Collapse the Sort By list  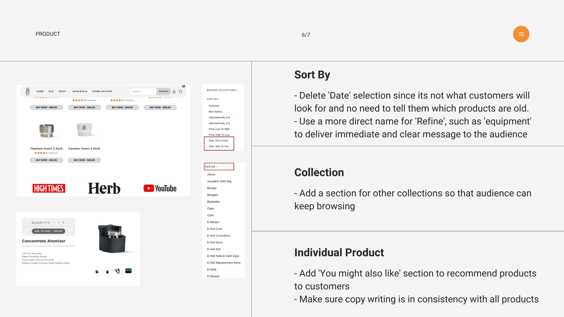click(213, 99)
